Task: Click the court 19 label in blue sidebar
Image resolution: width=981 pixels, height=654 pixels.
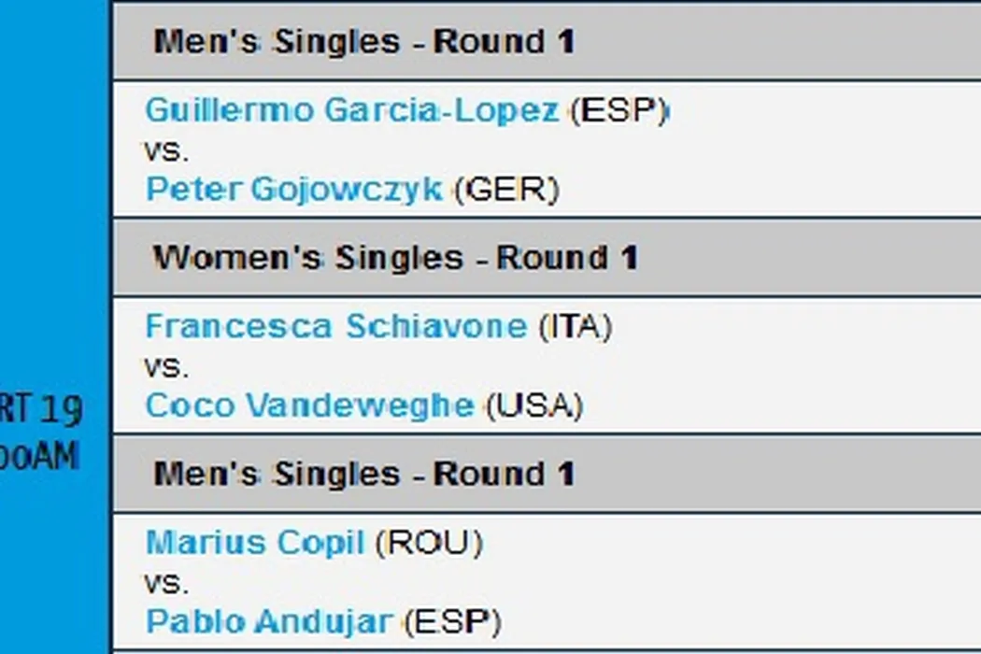Action: click(x=41, y=409)
